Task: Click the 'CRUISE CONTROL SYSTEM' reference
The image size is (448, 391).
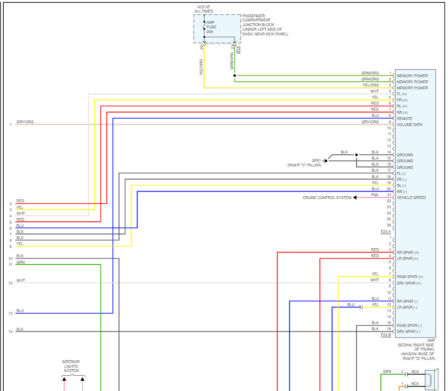Action: [x=327, y=198]
